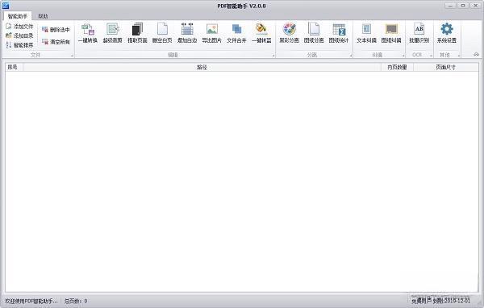The image size is (484, 308).
Task: Click 删空白页 remove blank pages
Action: 162,33
